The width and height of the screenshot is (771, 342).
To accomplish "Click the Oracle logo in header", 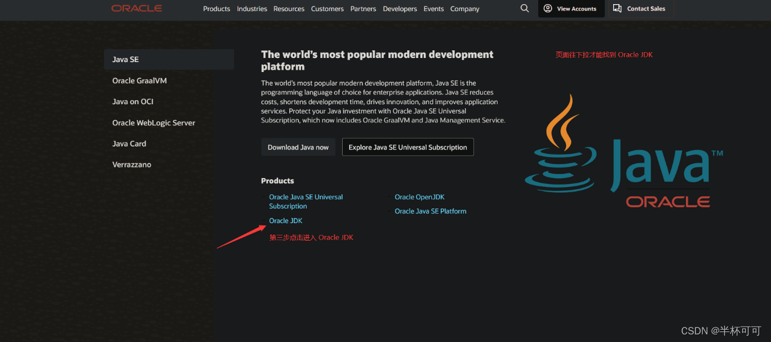I will pos(137,8).
